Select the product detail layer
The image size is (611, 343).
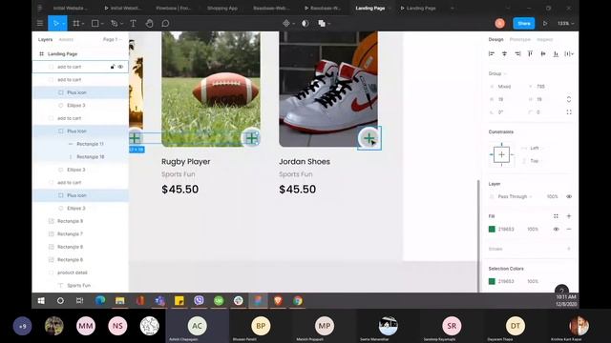tap(73, 272)
